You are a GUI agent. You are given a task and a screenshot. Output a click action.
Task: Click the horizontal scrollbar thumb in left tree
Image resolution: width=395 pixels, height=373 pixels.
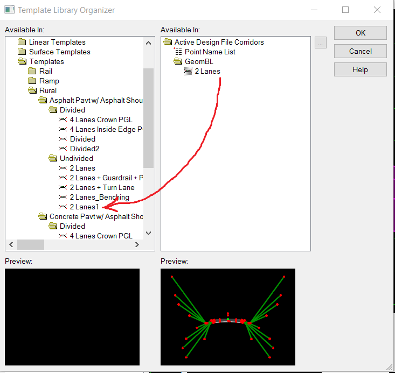pyautogui.click(x=31, y=244)
